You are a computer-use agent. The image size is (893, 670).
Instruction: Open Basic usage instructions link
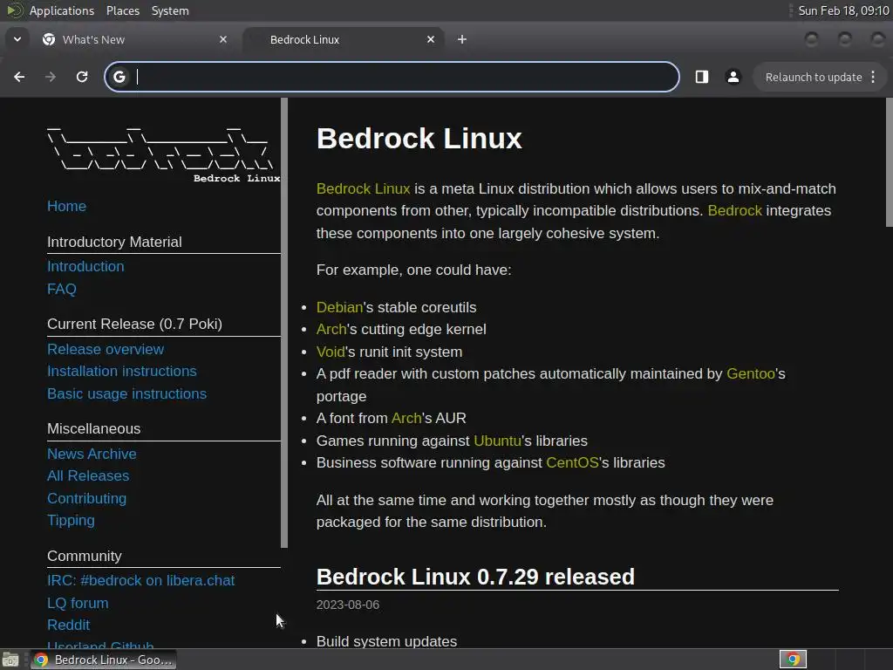click(x=126, y=393)
